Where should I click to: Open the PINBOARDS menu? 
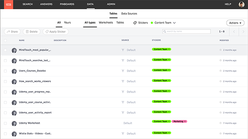[x=67, y=4]
